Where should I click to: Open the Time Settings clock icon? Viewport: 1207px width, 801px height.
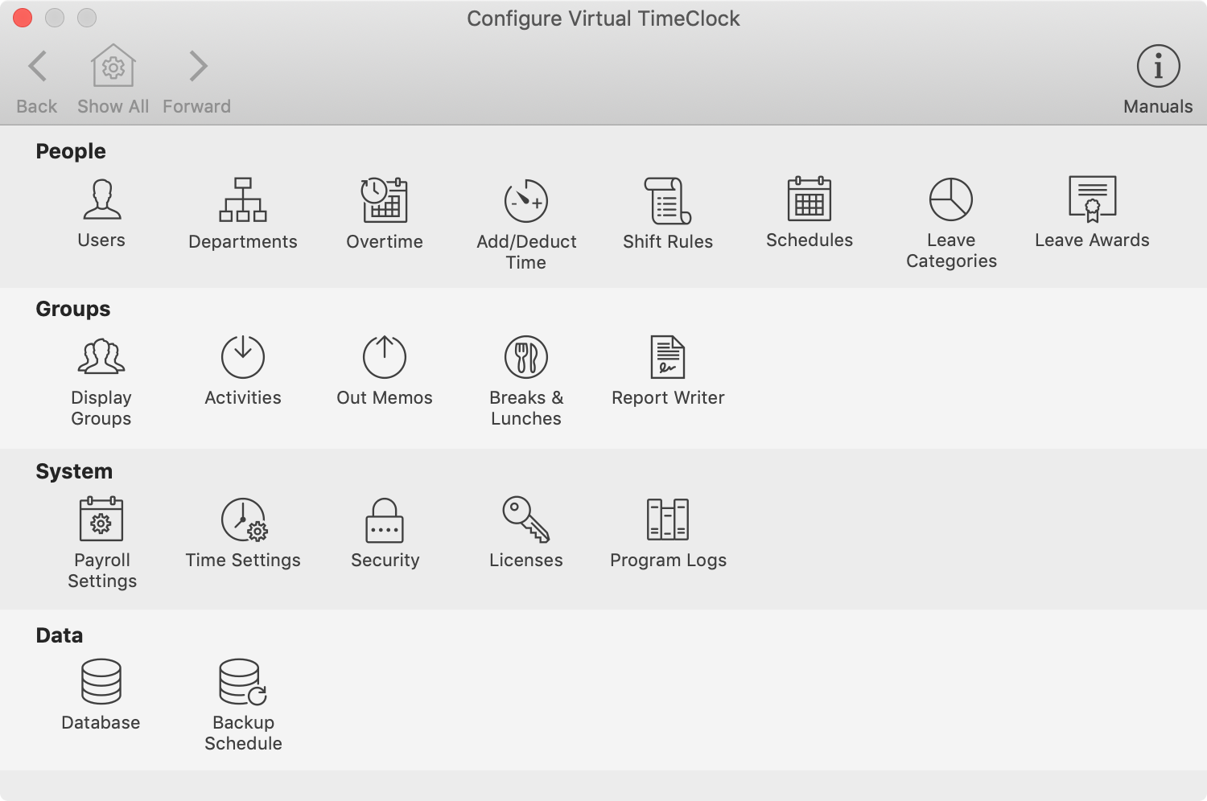(x=243, y=520)
